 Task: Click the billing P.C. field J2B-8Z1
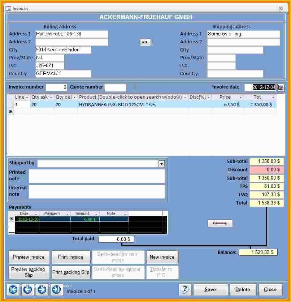50,66
